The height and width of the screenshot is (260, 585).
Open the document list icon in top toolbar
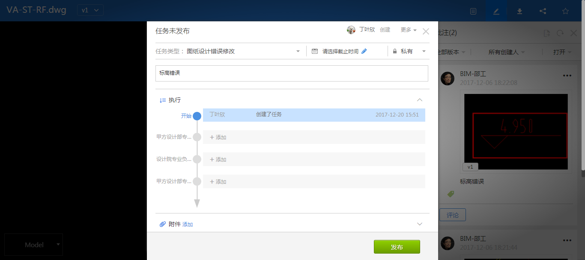473,11
